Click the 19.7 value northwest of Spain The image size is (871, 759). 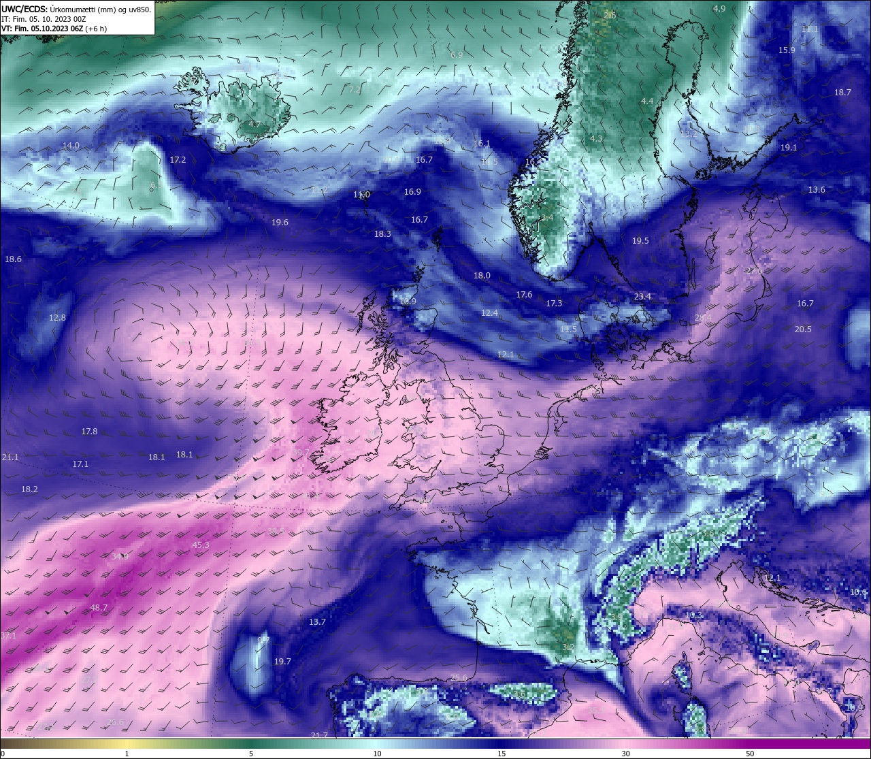[282, 661]
